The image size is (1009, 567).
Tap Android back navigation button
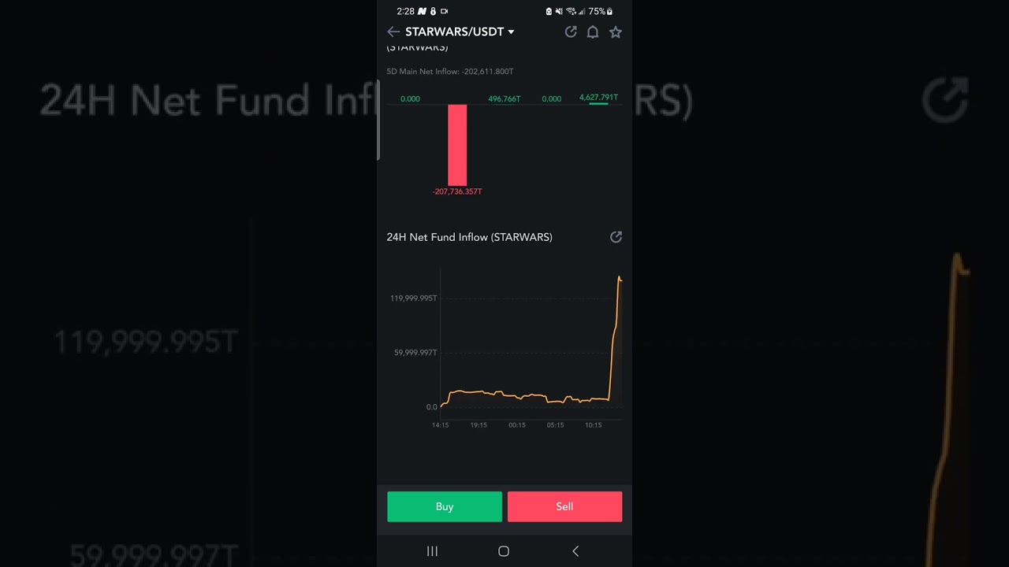(575, 551)
